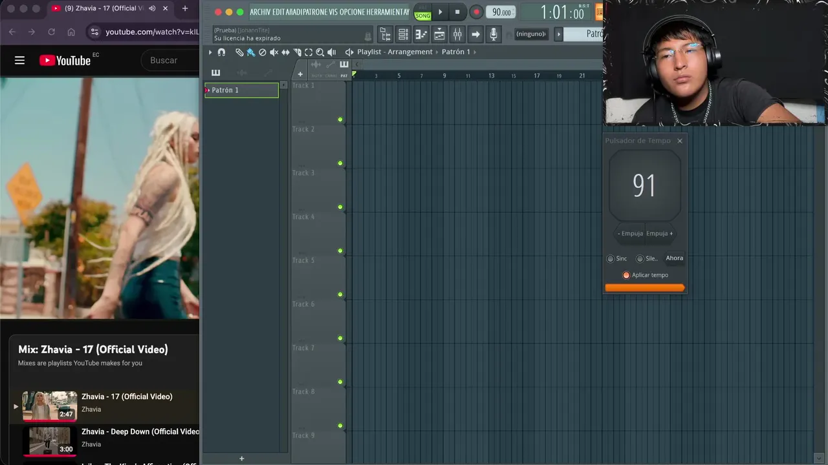The height and width of the screenshot is (465, 828).
Task: Click the 90.000 tempo field
Action: coord(501,12)
